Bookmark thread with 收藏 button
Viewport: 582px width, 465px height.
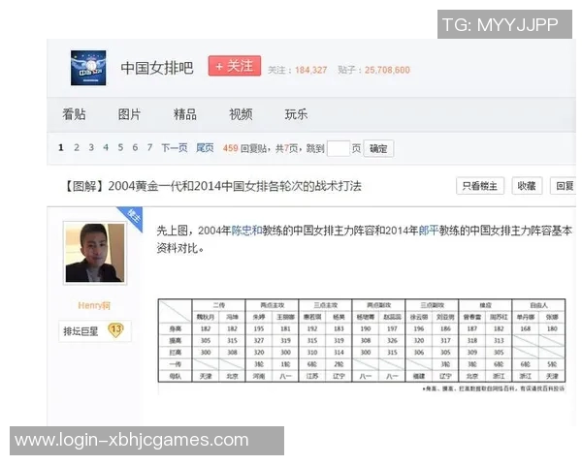coord(525,186)
